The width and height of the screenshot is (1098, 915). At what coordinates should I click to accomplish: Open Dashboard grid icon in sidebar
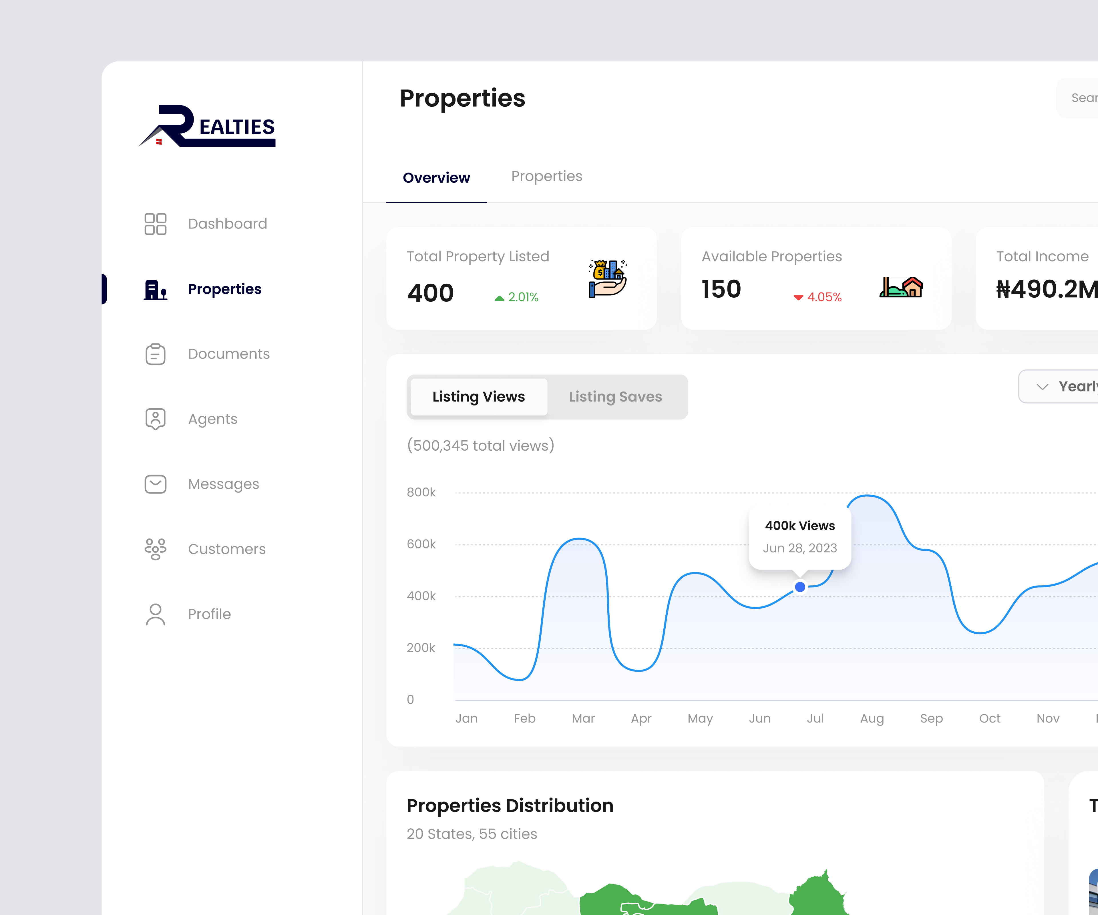point(155,224)
